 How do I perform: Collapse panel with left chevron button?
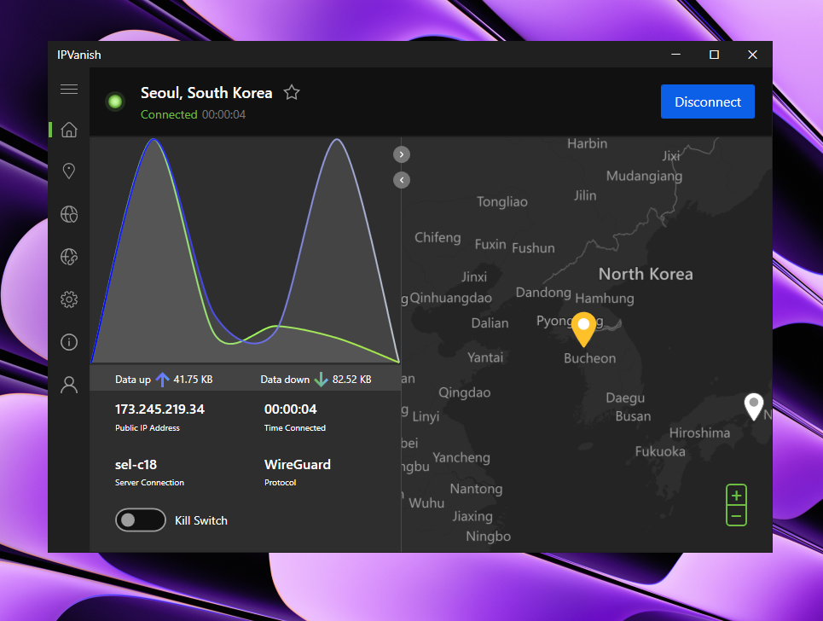(x=402, y=180)
